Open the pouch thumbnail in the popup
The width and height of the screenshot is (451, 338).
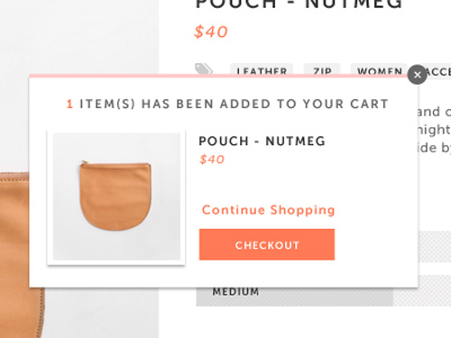click(x=116, y=197)
